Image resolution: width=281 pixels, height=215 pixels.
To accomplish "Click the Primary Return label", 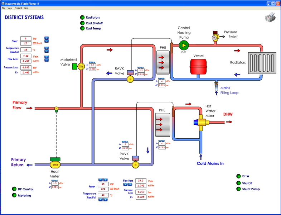I will click(x=19, y=162).
